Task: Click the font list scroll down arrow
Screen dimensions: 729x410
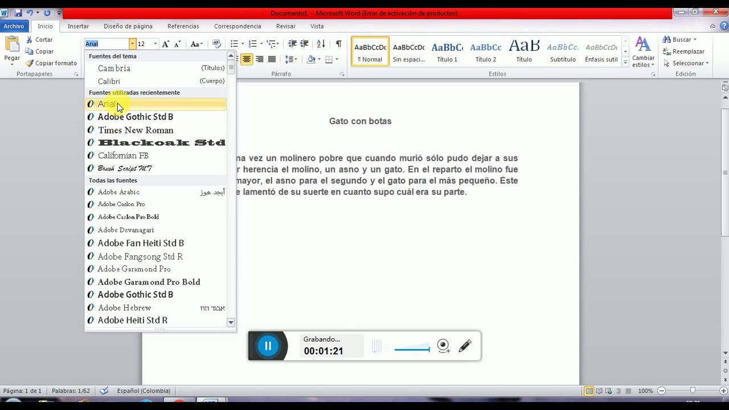Action: 231,322
